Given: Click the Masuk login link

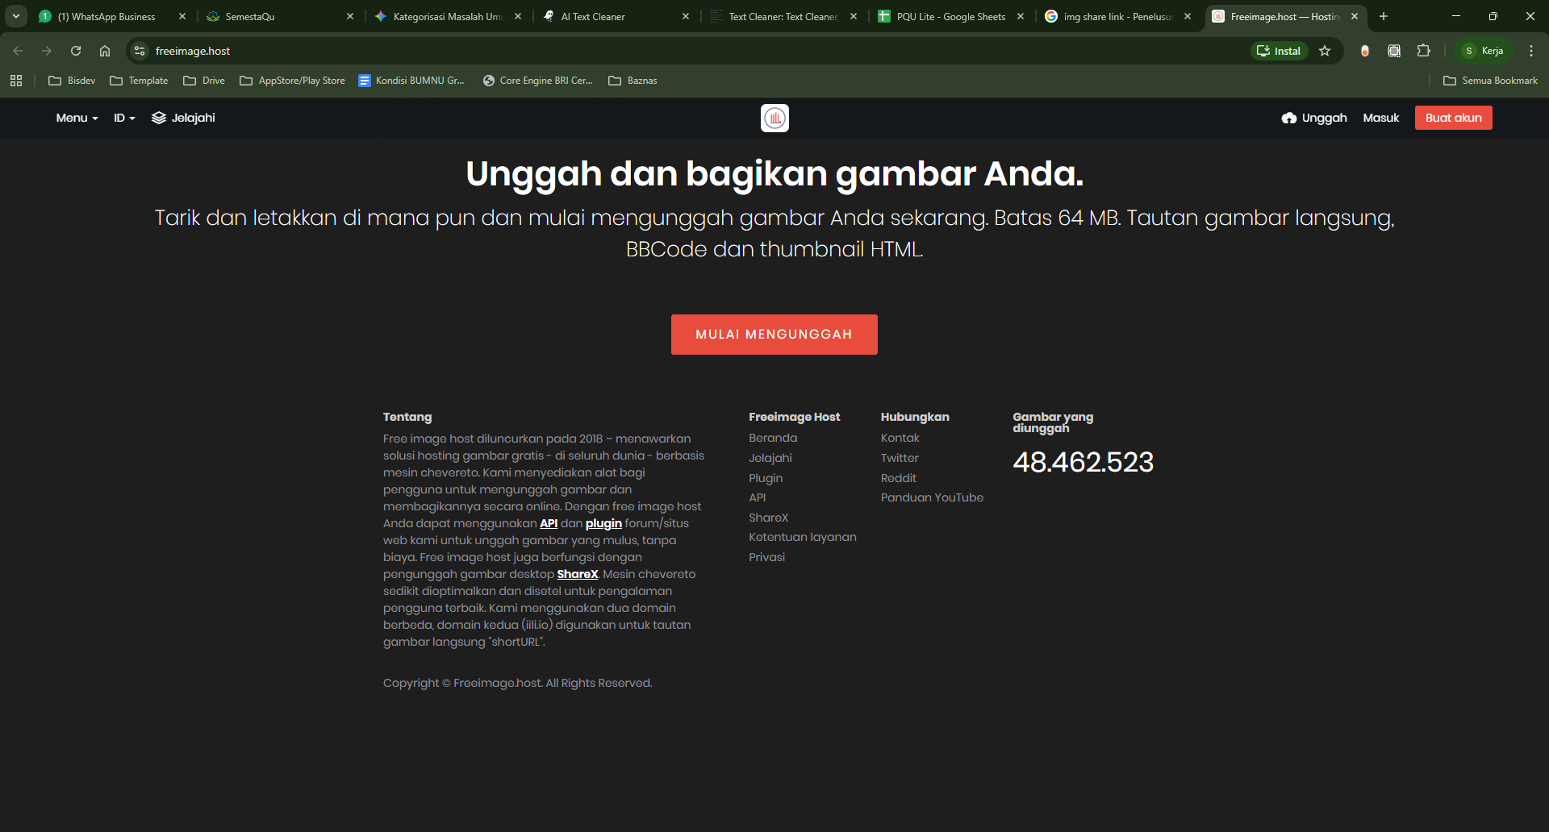Looking at the screenshot, I should (1381, 118).
